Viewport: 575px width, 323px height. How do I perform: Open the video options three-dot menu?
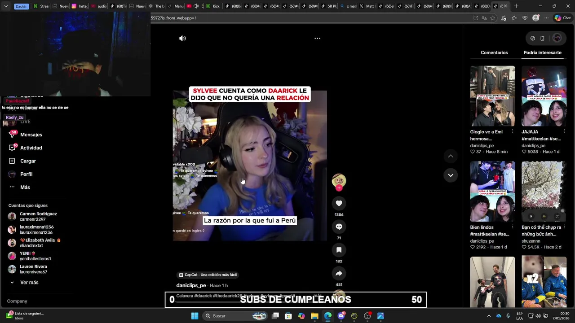click(317, 38)
